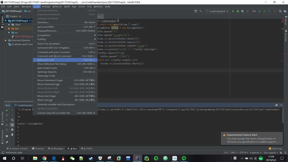Screen dimensions: 288x162
Task: Open the CodeStandard run configuration dropdown
Action: [217, 11]
